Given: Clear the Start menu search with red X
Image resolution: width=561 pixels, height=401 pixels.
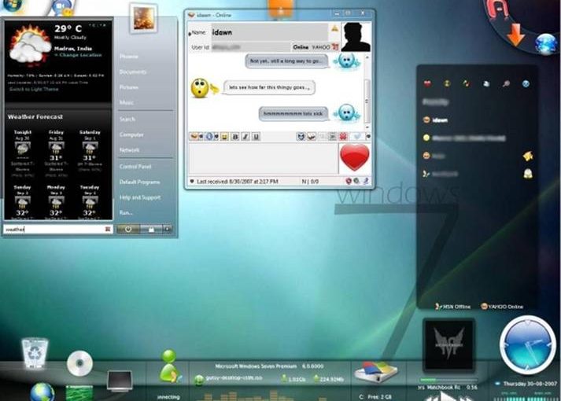Looking at the screenshot, I should (x=107, y=229).
